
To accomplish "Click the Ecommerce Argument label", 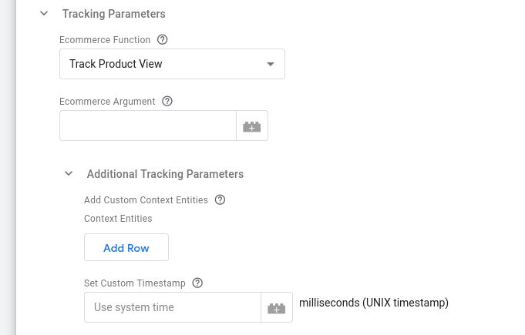I will (107, 101).
